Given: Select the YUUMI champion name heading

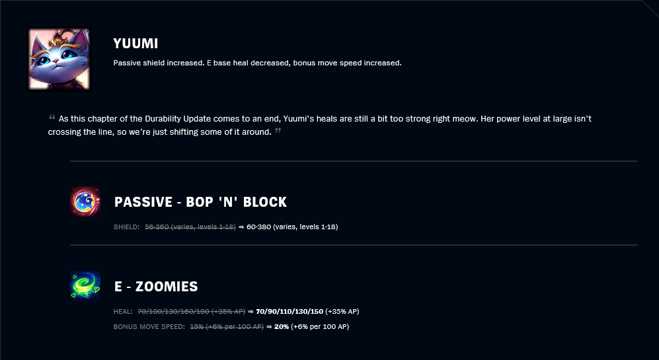Looking at the screenshot, I should click(136, 44).
